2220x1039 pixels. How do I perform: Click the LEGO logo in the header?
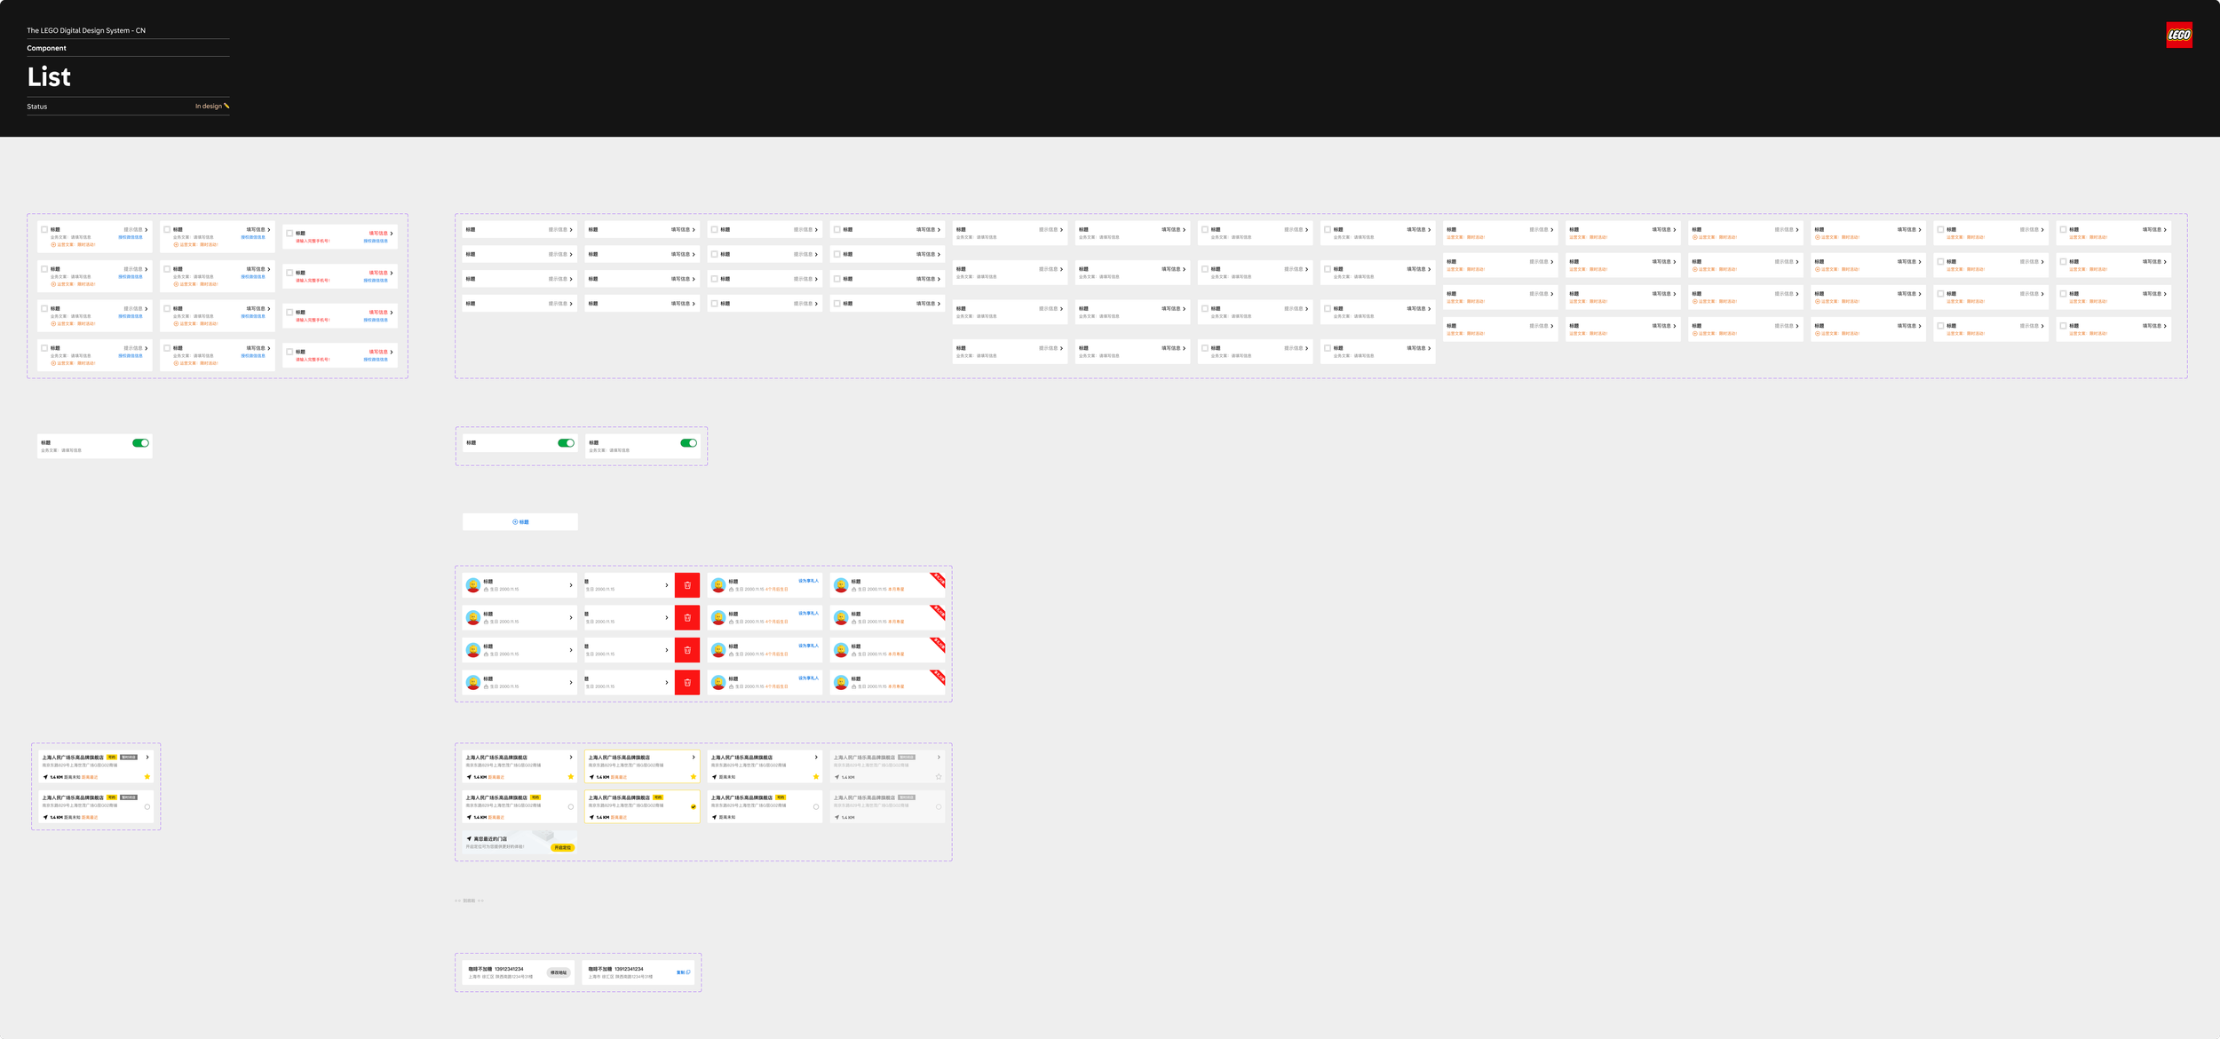(x=2178, y=35)
